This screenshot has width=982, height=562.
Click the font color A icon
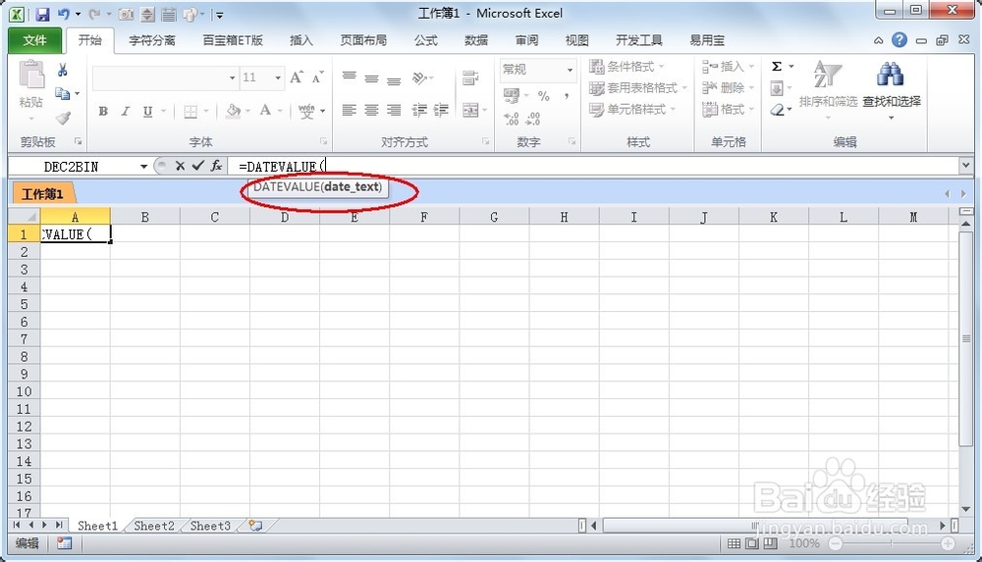[x=265, y=111]
